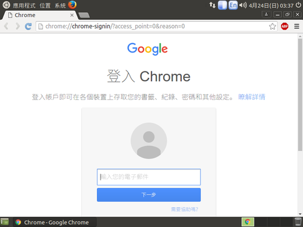Image resolution: width=303 pixels, height=227 pixels.
Task: Click the vertical scrollbar thumb
Action: 300,95
